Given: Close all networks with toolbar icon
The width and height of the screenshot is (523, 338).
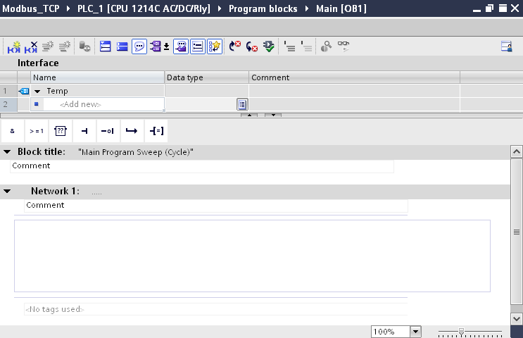Looking at the screenshot, I should coord(122,46).
